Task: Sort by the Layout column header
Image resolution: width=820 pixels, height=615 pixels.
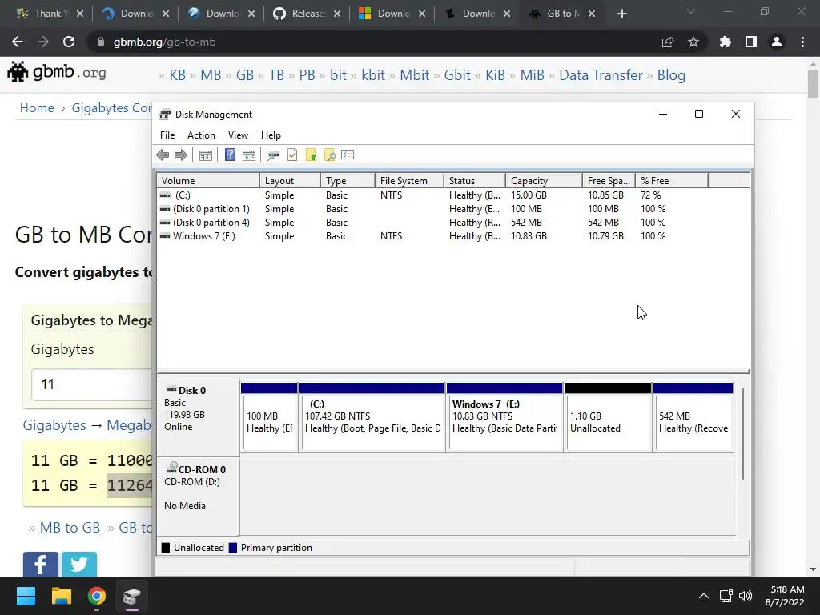Action: 290,180
